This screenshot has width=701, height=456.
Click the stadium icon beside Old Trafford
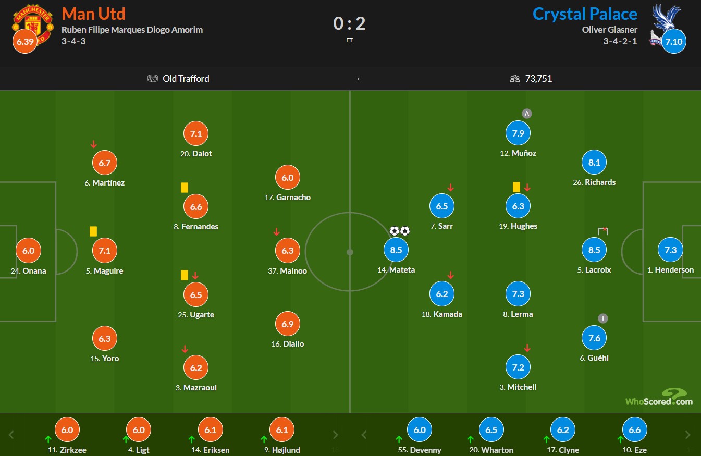click(x=153, y=79)
